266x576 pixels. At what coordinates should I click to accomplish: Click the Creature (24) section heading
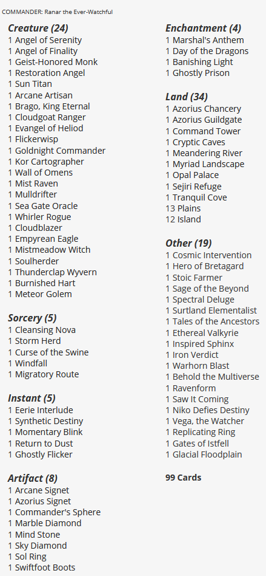coord(38,28)
